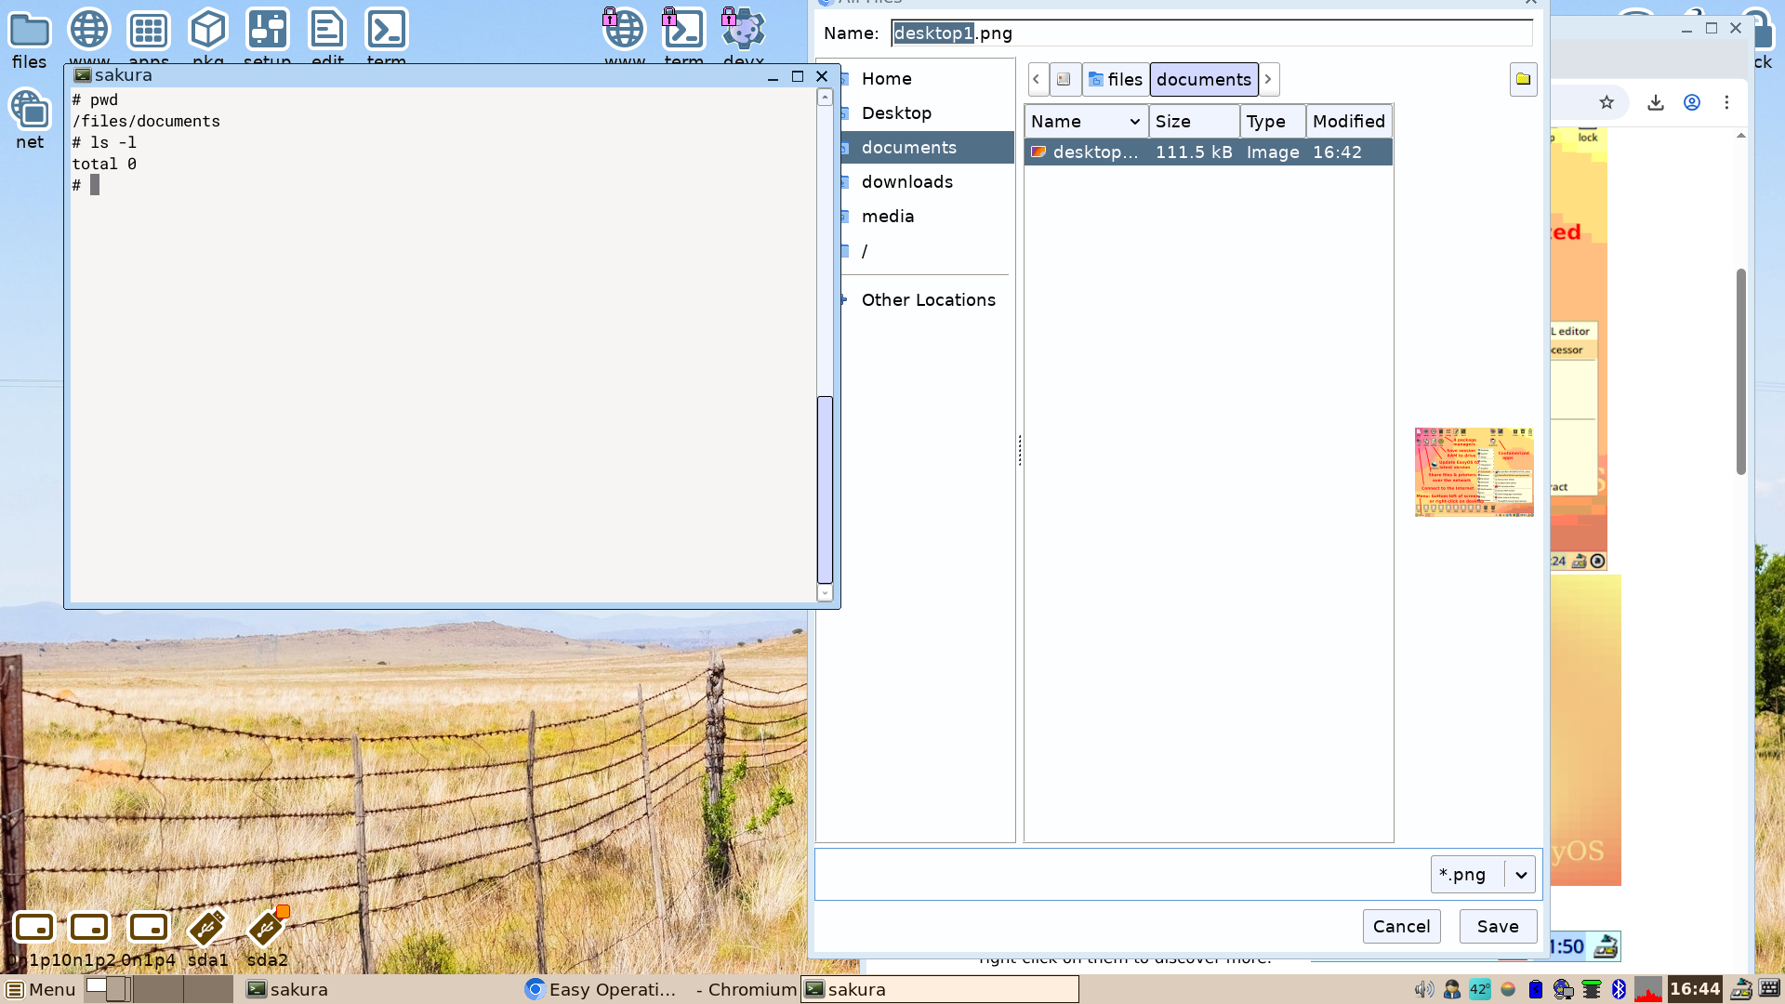The height and width of the screenshot is (1004, 1785).
Task: Select the desktop... image file row
Action: pos(1208,152)
